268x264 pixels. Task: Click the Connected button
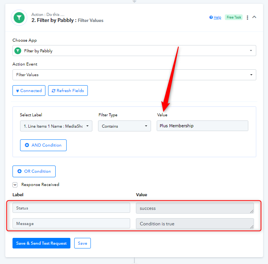[29, 91]
